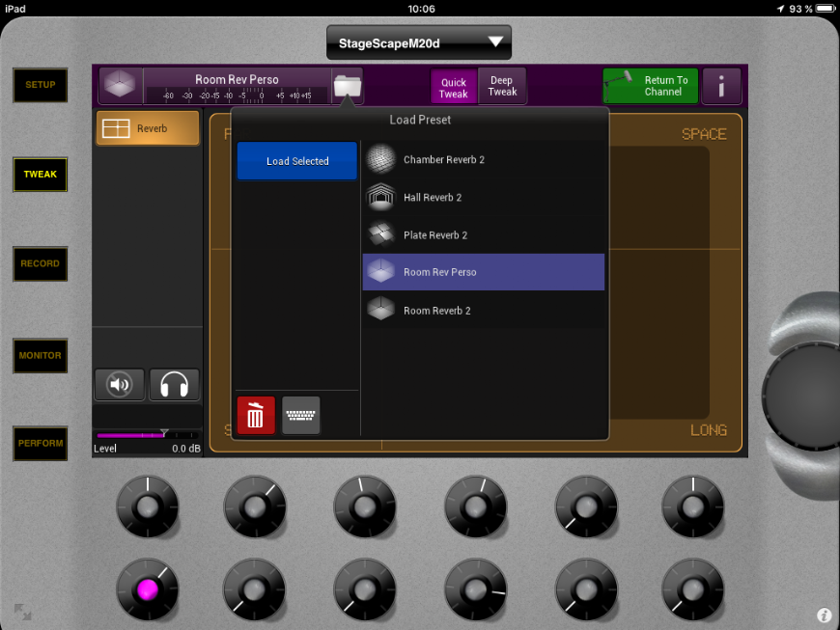
Task: Click the magenta lit knob
Action: pos(147,589)
